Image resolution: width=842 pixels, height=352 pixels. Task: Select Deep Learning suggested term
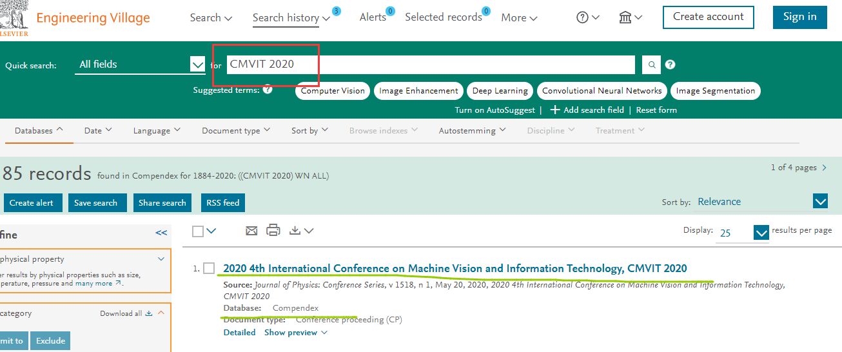[500, 91]
